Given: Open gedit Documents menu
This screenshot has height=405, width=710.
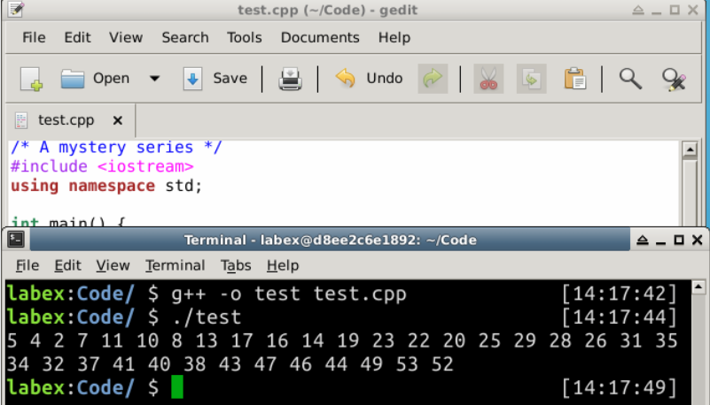Looking at the screenshot, I should click(320, 37).
